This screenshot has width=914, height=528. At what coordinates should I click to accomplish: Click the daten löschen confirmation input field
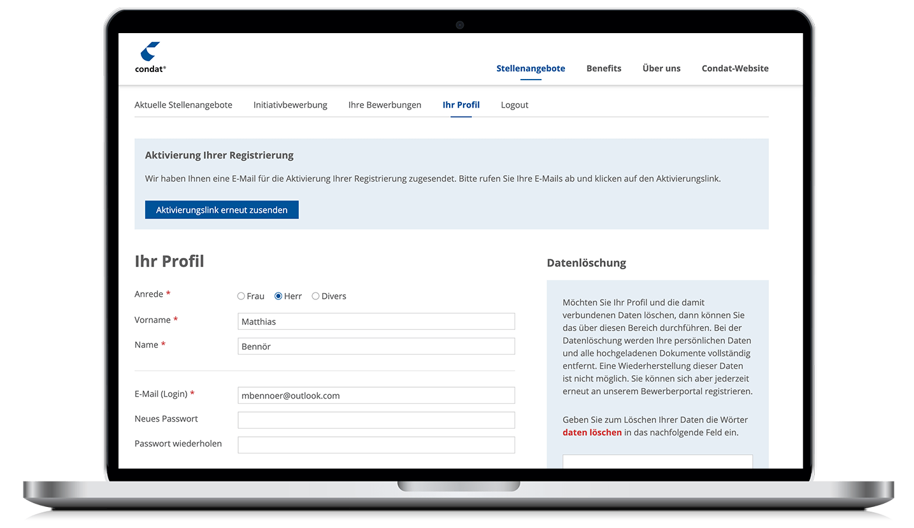tap(657, 462)
